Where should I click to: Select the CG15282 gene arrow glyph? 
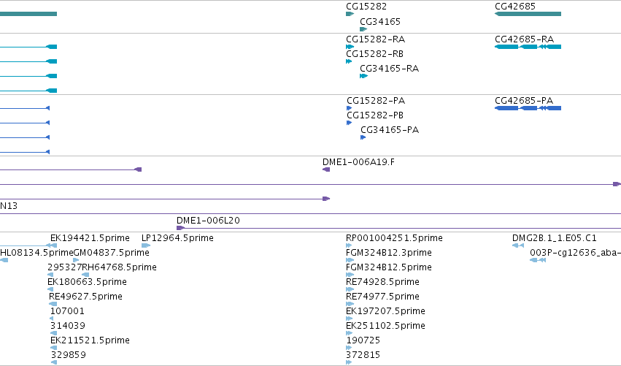(350, 14)
